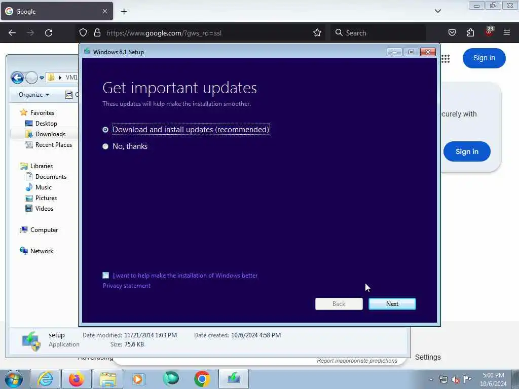Image resolution: width=519 pixels, height=389 pixels.
Task: Click Report inappropriate predictions link
Action: [x=357, y=361]
